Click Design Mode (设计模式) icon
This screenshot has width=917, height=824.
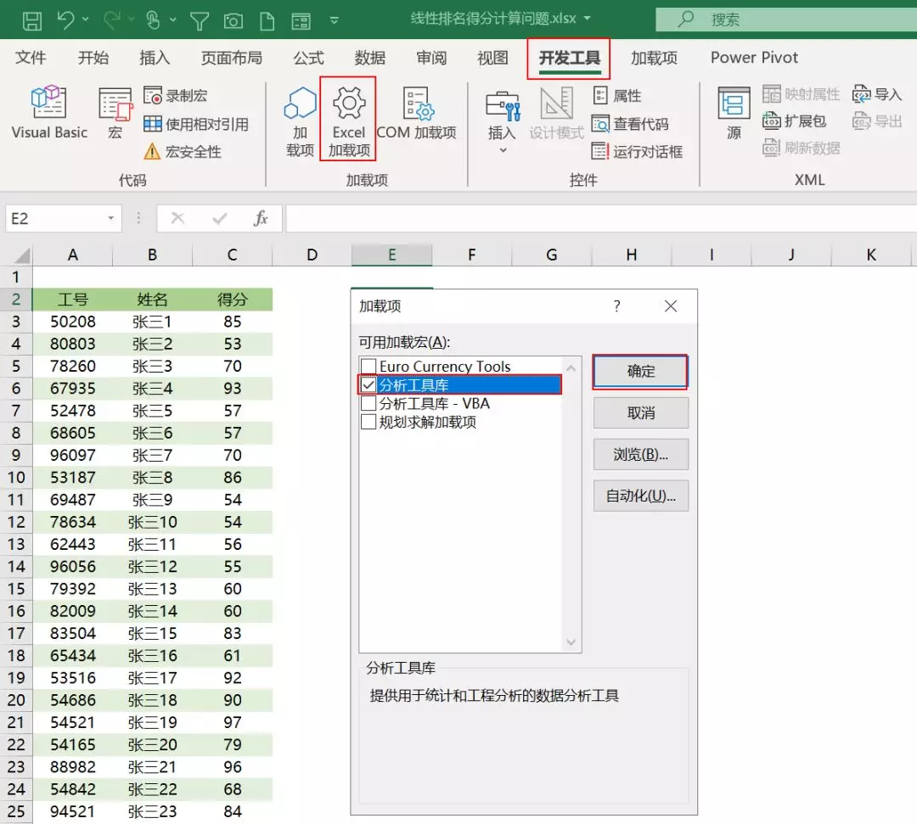pos(556,103)
